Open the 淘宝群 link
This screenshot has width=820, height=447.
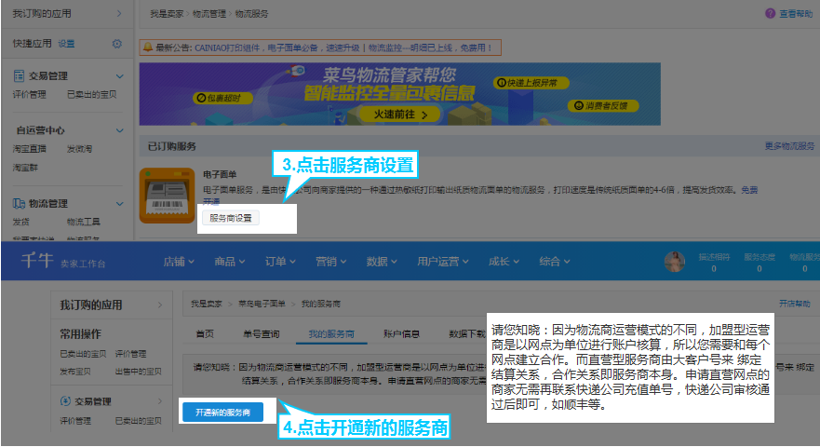25,168
